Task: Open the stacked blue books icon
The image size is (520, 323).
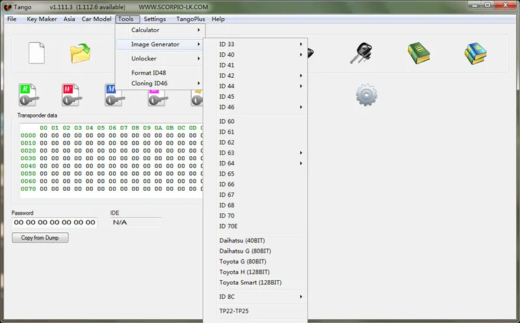Action: [475, 53]
